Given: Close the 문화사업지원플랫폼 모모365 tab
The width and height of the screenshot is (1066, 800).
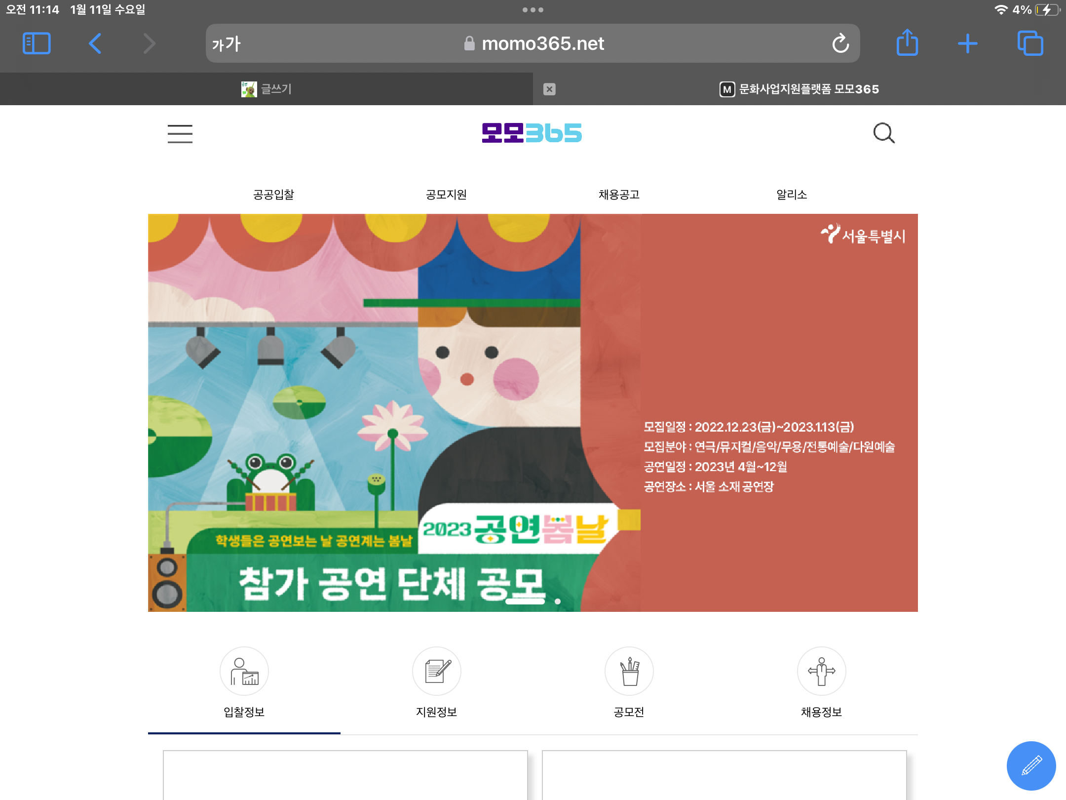Looking at the screenshot, I should coord(549,89).
